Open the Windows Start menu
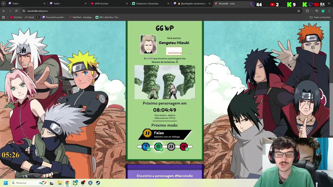Image resolution: width=333 pixels, height=187 pixels. click(x=5, y=183)
